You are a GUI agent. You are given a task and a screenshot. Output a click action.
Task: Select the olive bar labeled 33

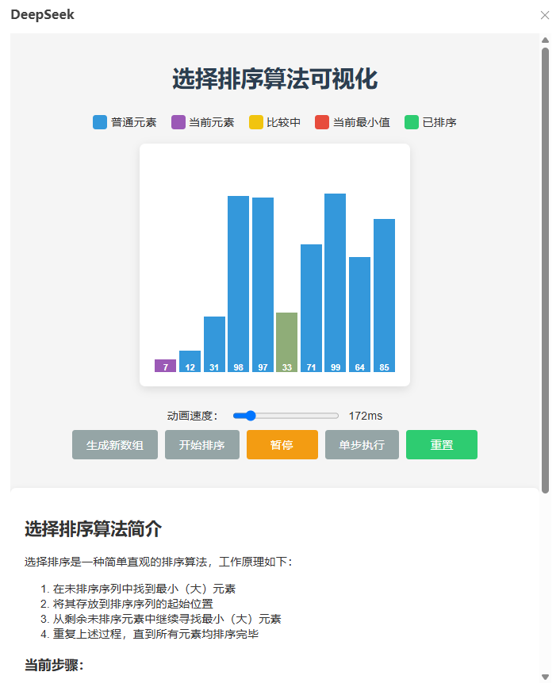287,343
